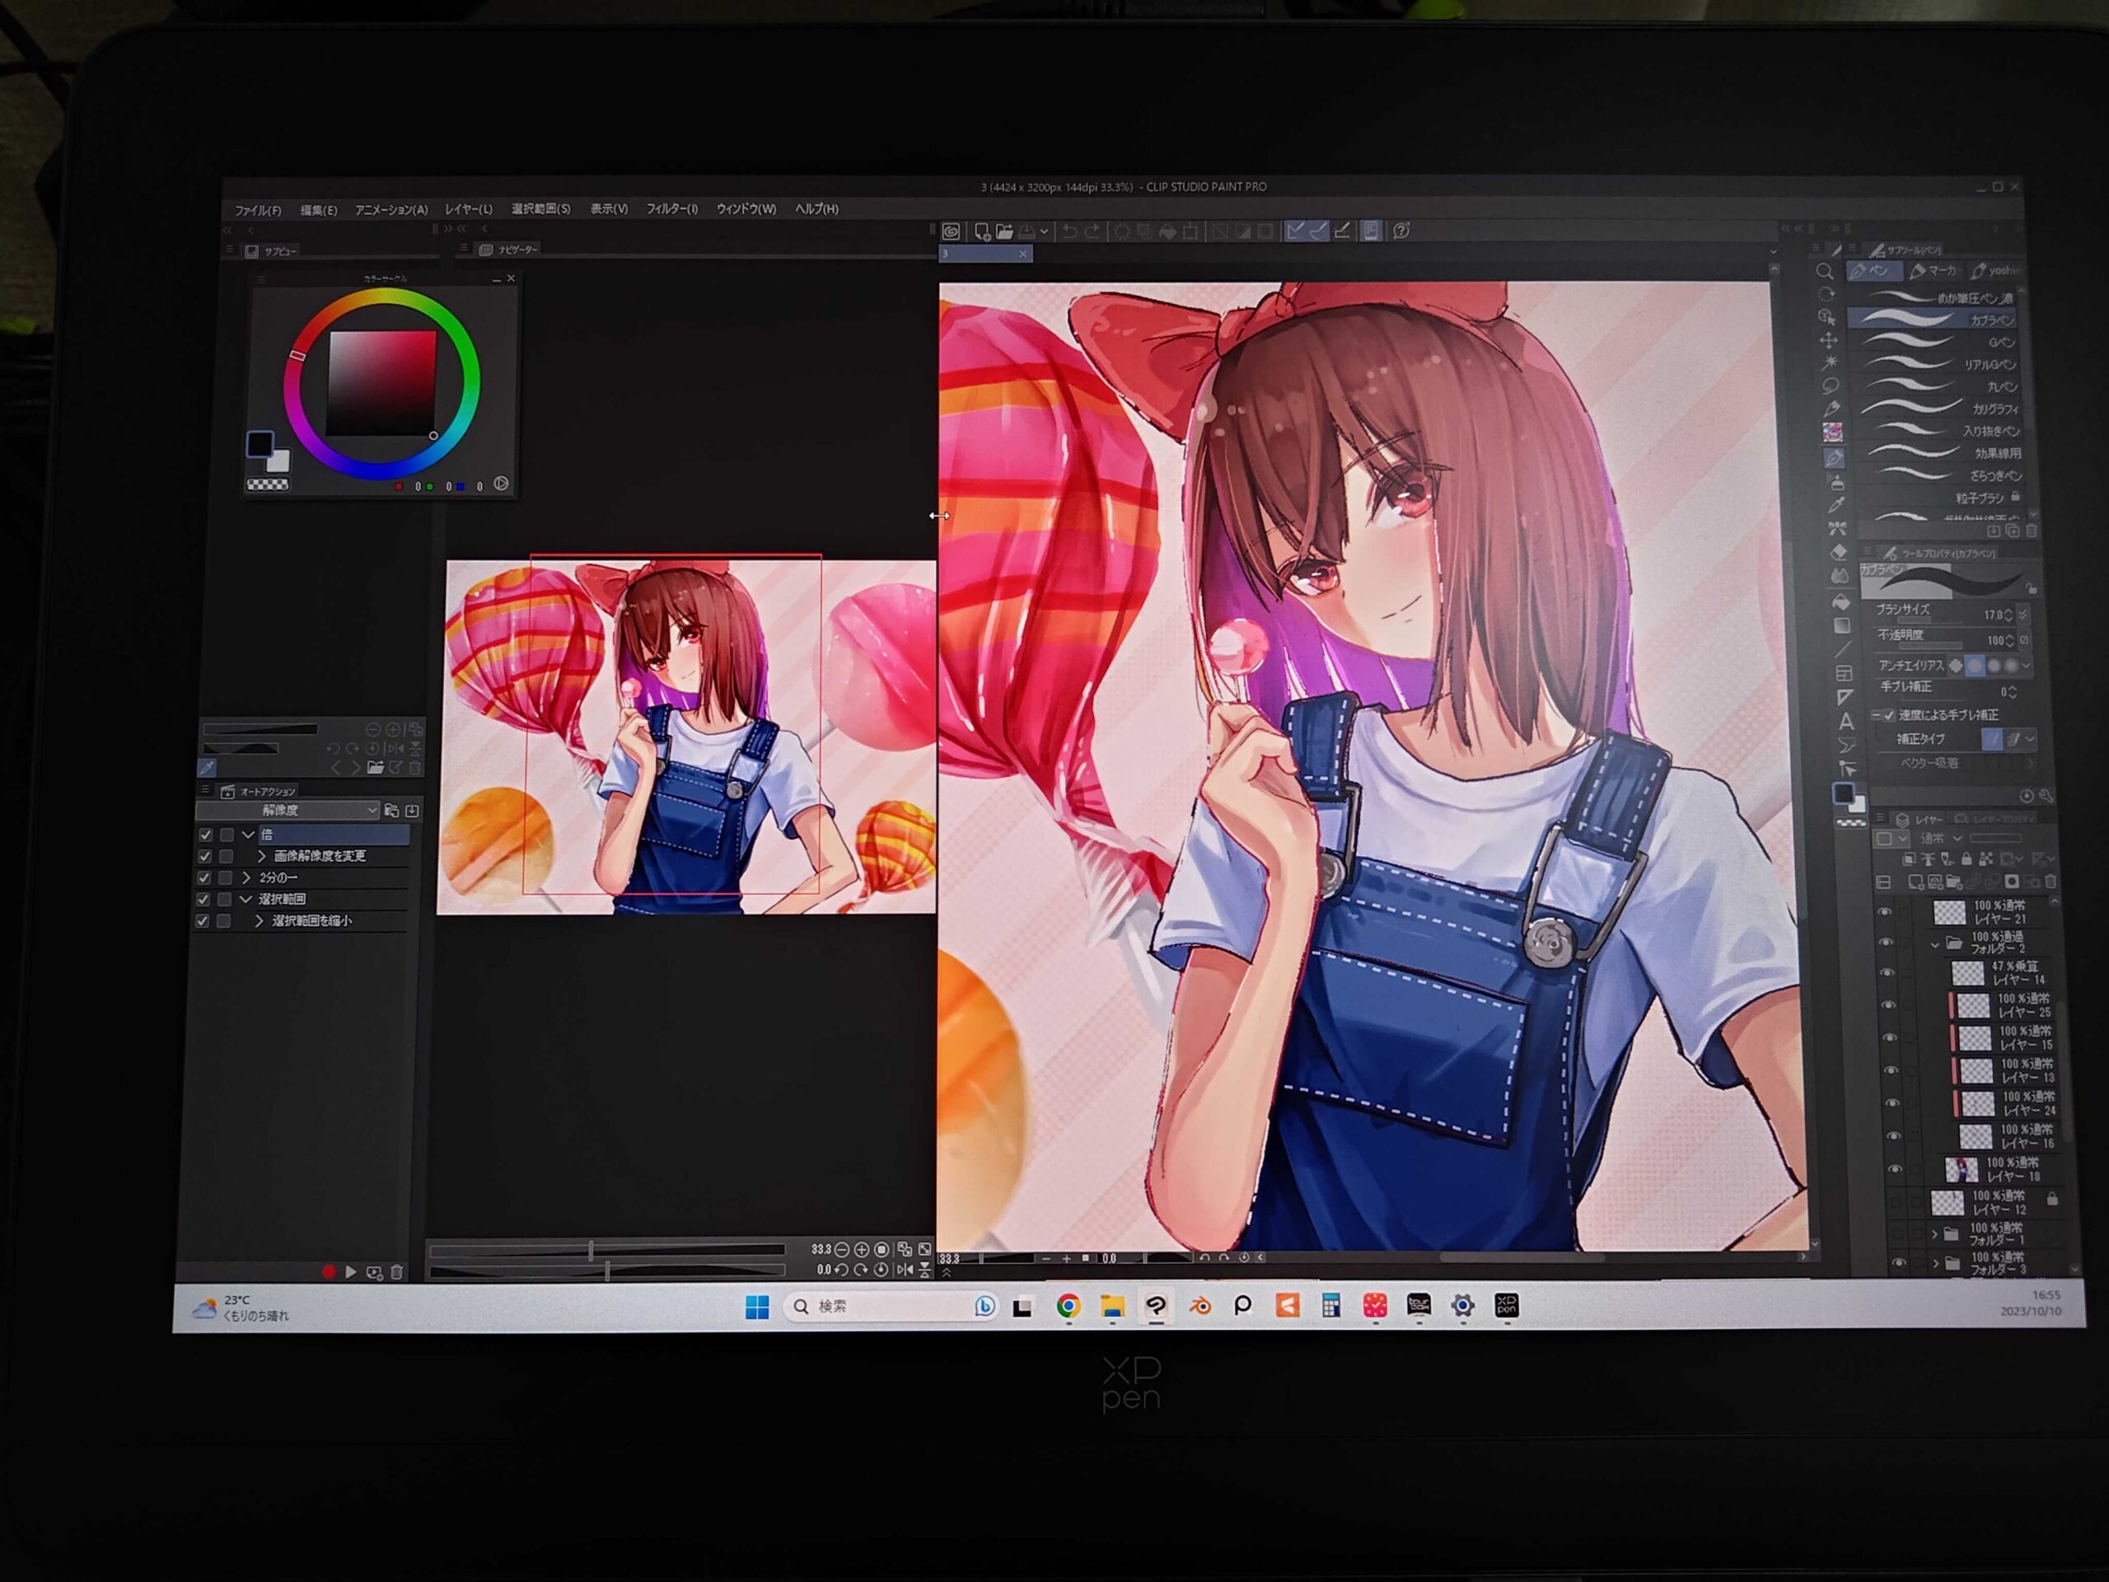This screenshot has width=2109, height=1582.
Task: Select the Zoom magnifier tool
Action: tap(1825, 272)
